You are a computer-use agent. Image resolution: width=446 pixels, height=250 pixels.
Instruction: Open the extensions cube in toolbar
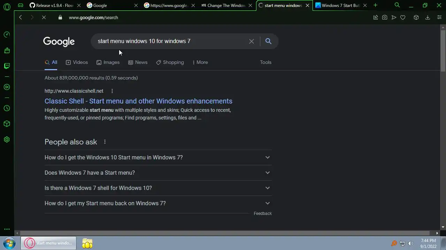(x=416, y=17)
